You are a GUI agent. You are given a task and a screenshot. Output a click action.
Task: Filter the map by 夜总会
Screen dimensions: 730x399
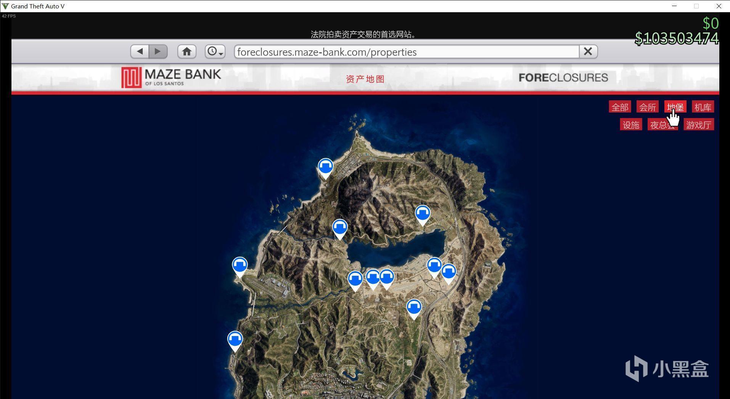(663, 125)
